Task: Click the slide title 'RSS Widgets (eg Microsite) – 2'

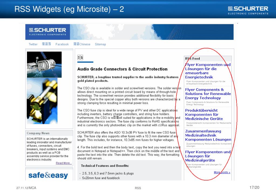Action: tap(69, 9)
